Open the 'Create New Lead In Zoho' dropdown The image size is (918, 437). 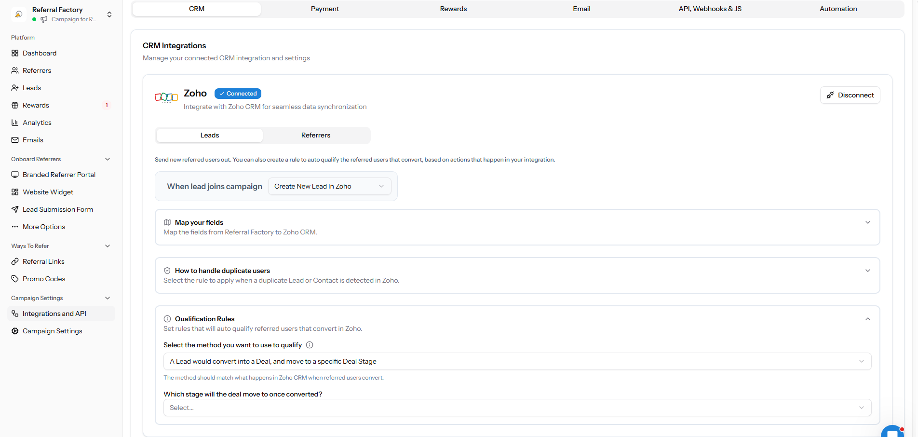[x=330, y=186]
